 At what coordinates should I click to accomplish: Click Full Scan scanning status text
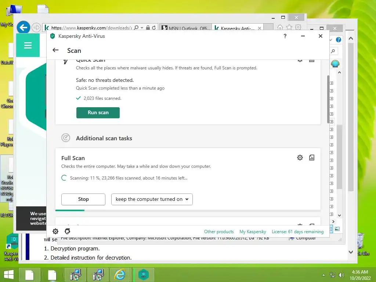[129, 178]
